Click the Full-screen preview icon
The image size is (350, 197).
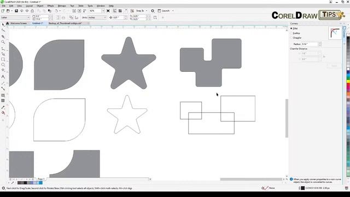click(x=108, y=11)
